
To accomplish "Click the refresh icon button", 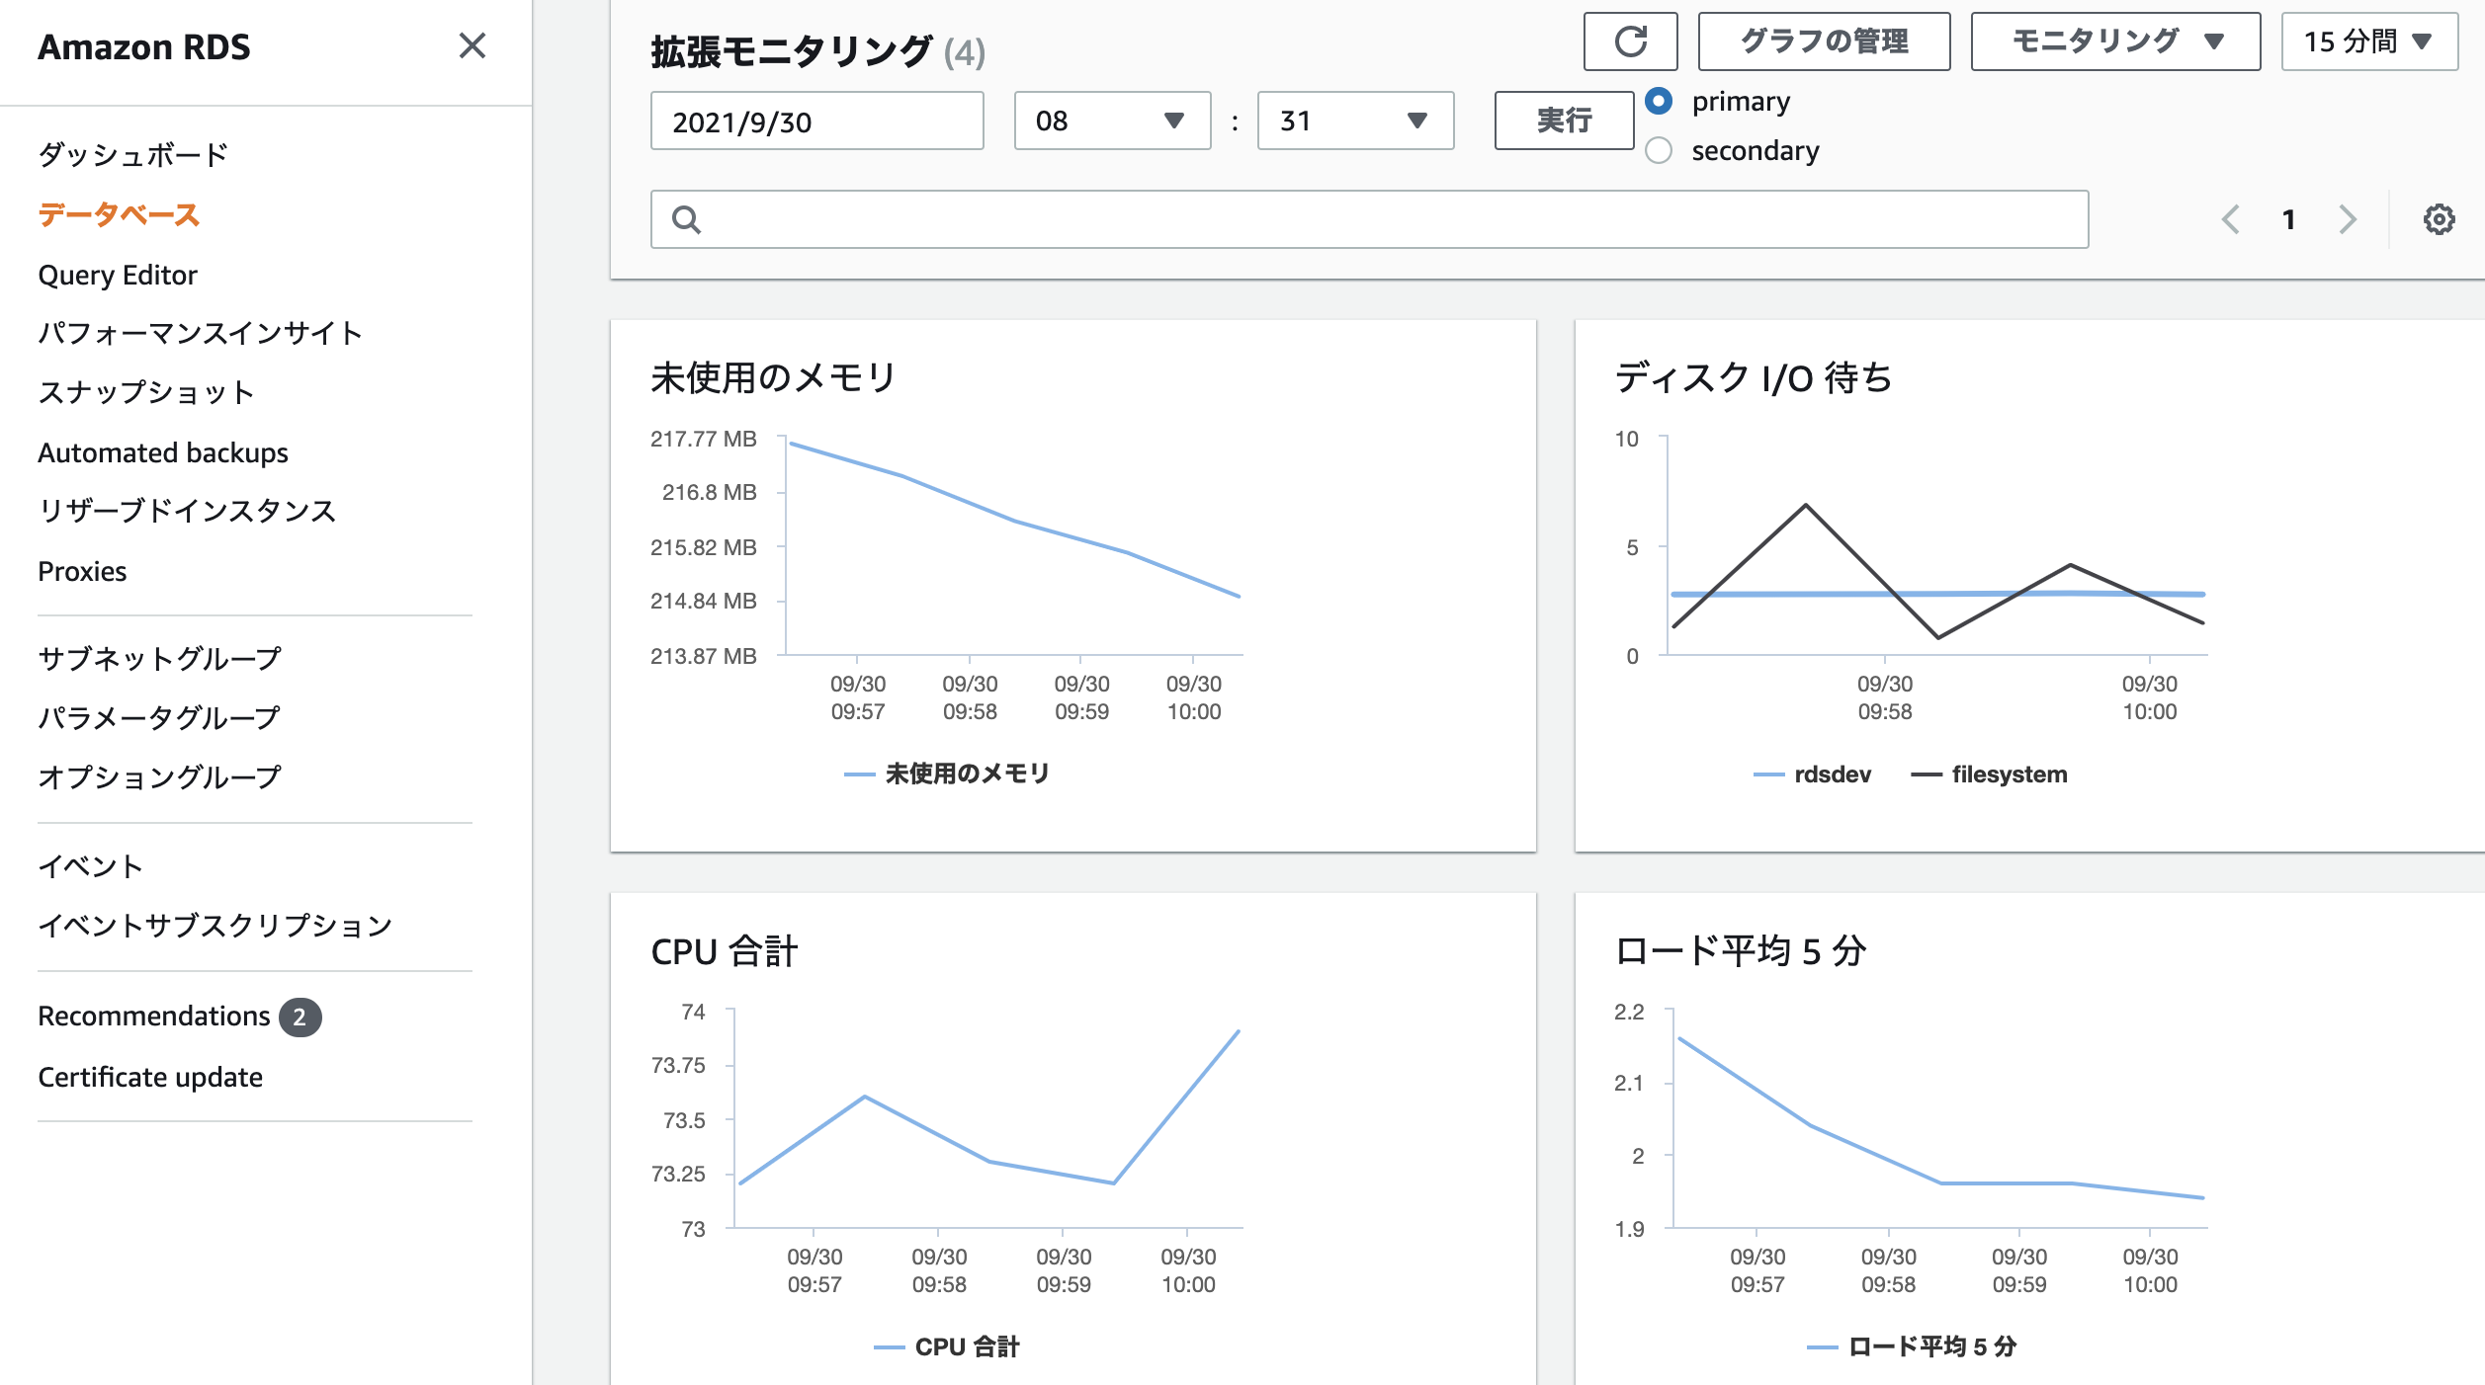I will (1630, 41).
